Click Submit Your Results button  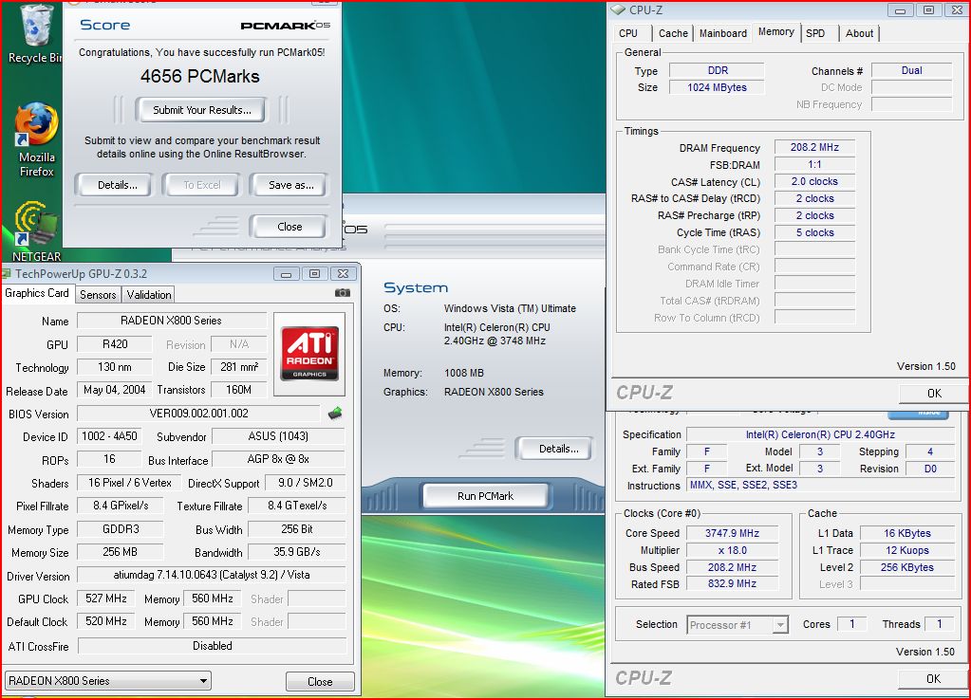(x=202, y=110)
